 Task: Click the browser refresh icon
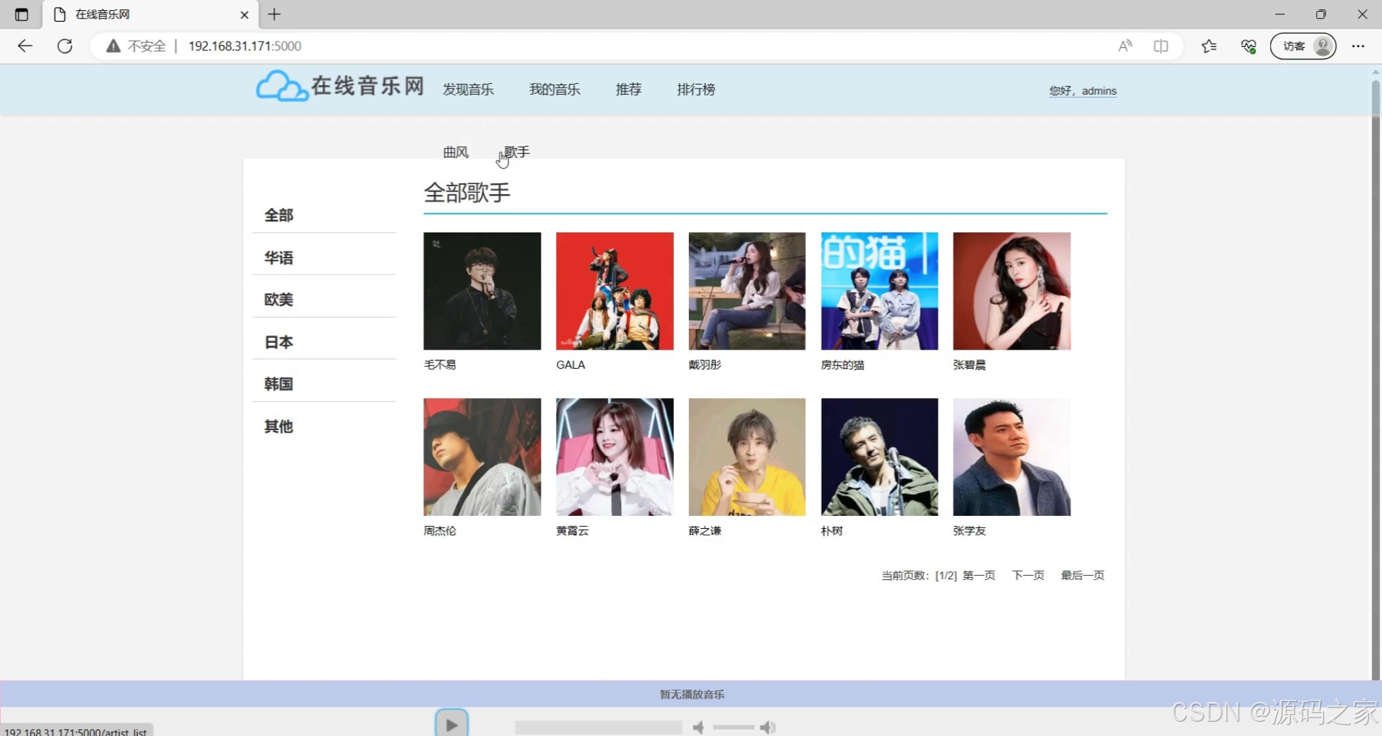pyautogui.click(x=65, y=46)
